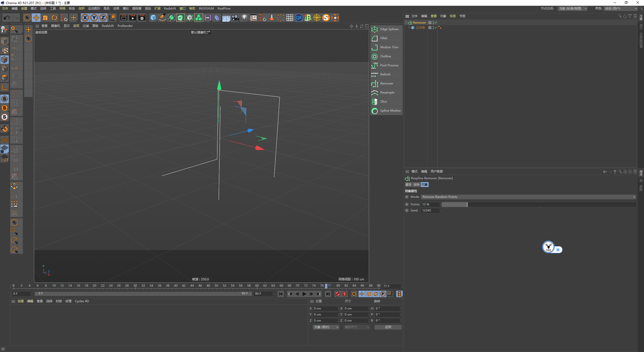
Task: Collapse the Remover object tree node
Action: [x=407, y=23]
